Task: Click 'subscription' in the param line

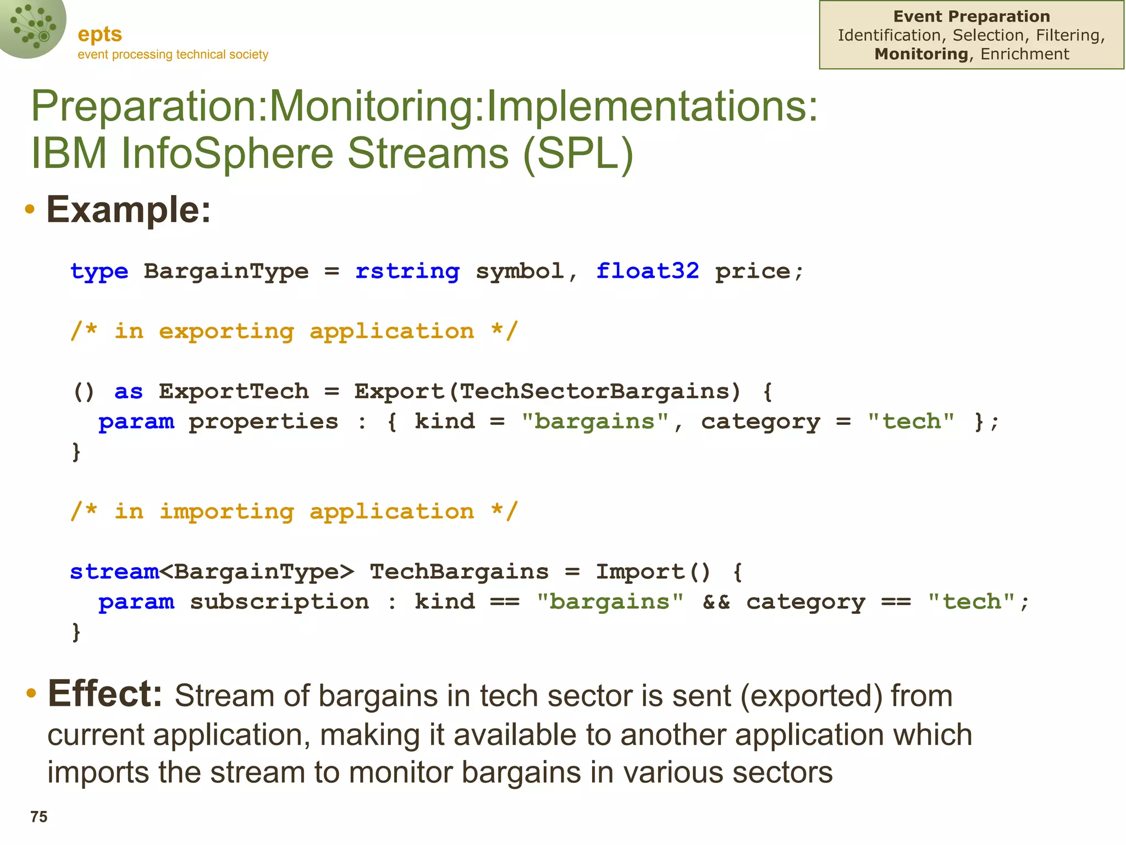Action: (279, 602)
